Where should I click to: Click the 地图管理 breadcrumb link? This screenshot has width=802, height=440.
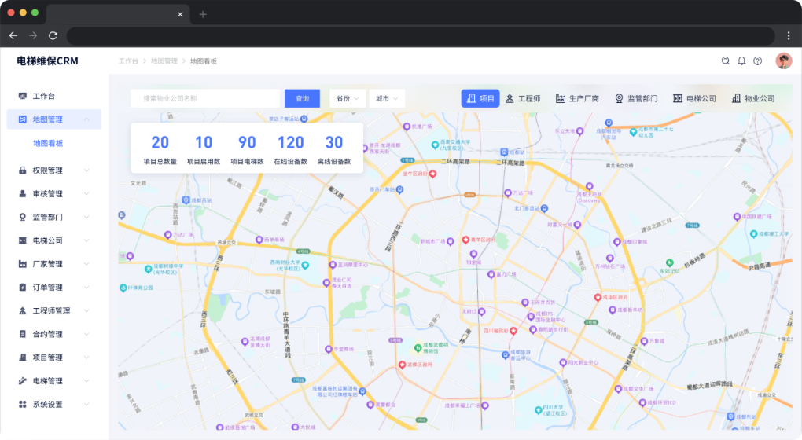click(164, 60)
